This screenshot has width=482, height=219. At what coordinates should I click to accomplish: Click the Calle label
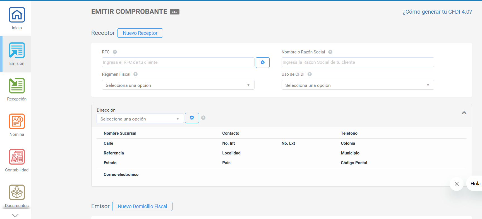[108, 143]
